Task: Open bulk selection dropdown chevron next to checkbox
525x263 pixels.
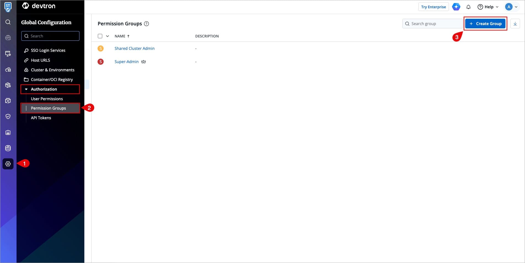Action: 107,36
